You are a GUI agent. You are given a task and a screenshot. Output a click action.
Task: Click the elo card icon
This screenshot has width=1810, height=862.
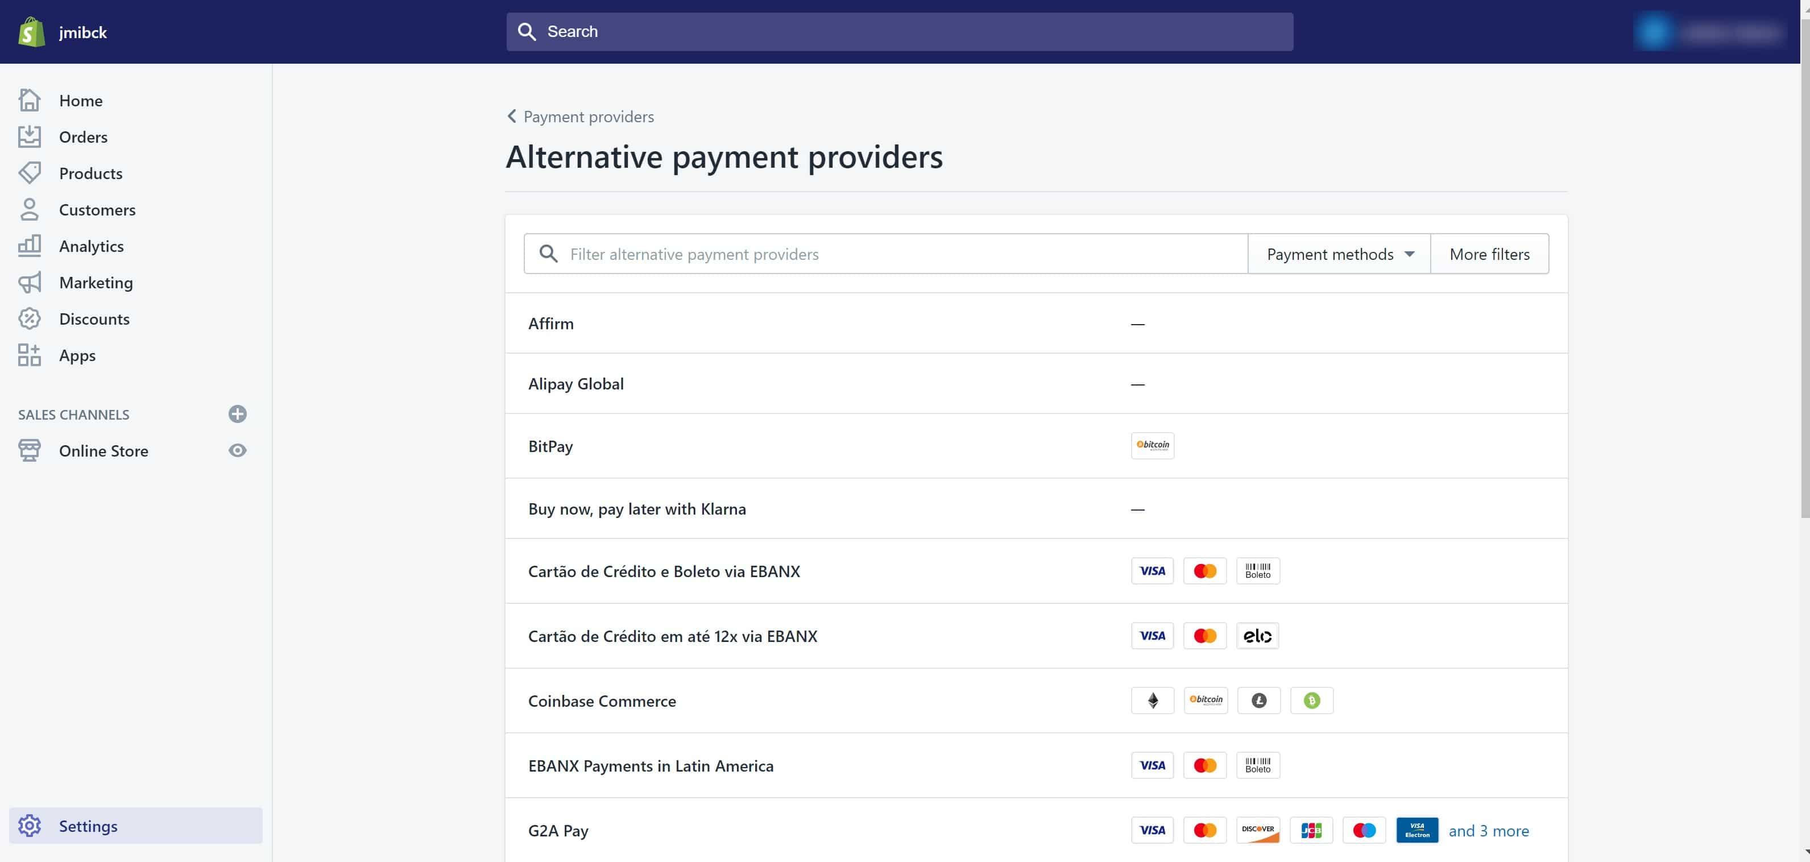coord(1258,636)
